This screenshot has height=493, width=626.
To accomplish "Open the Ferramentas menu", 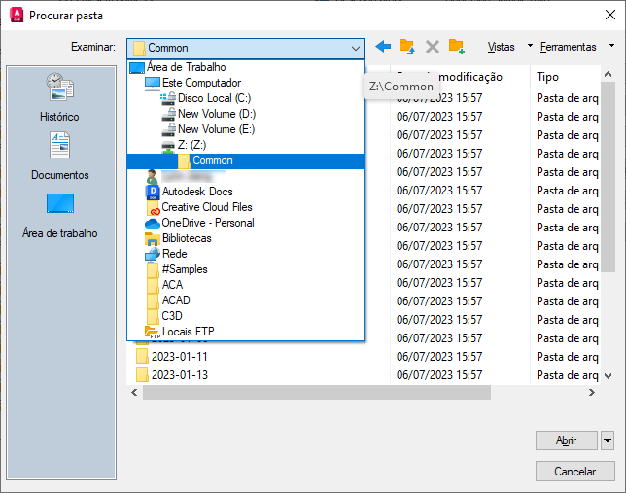I will [568, 47].
